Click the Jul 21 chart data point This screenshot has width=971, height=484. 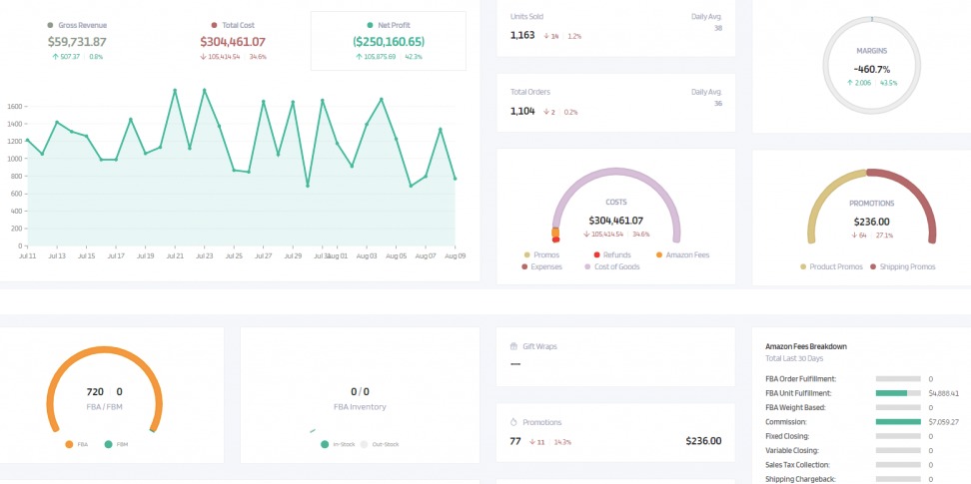tap(175, 91)
